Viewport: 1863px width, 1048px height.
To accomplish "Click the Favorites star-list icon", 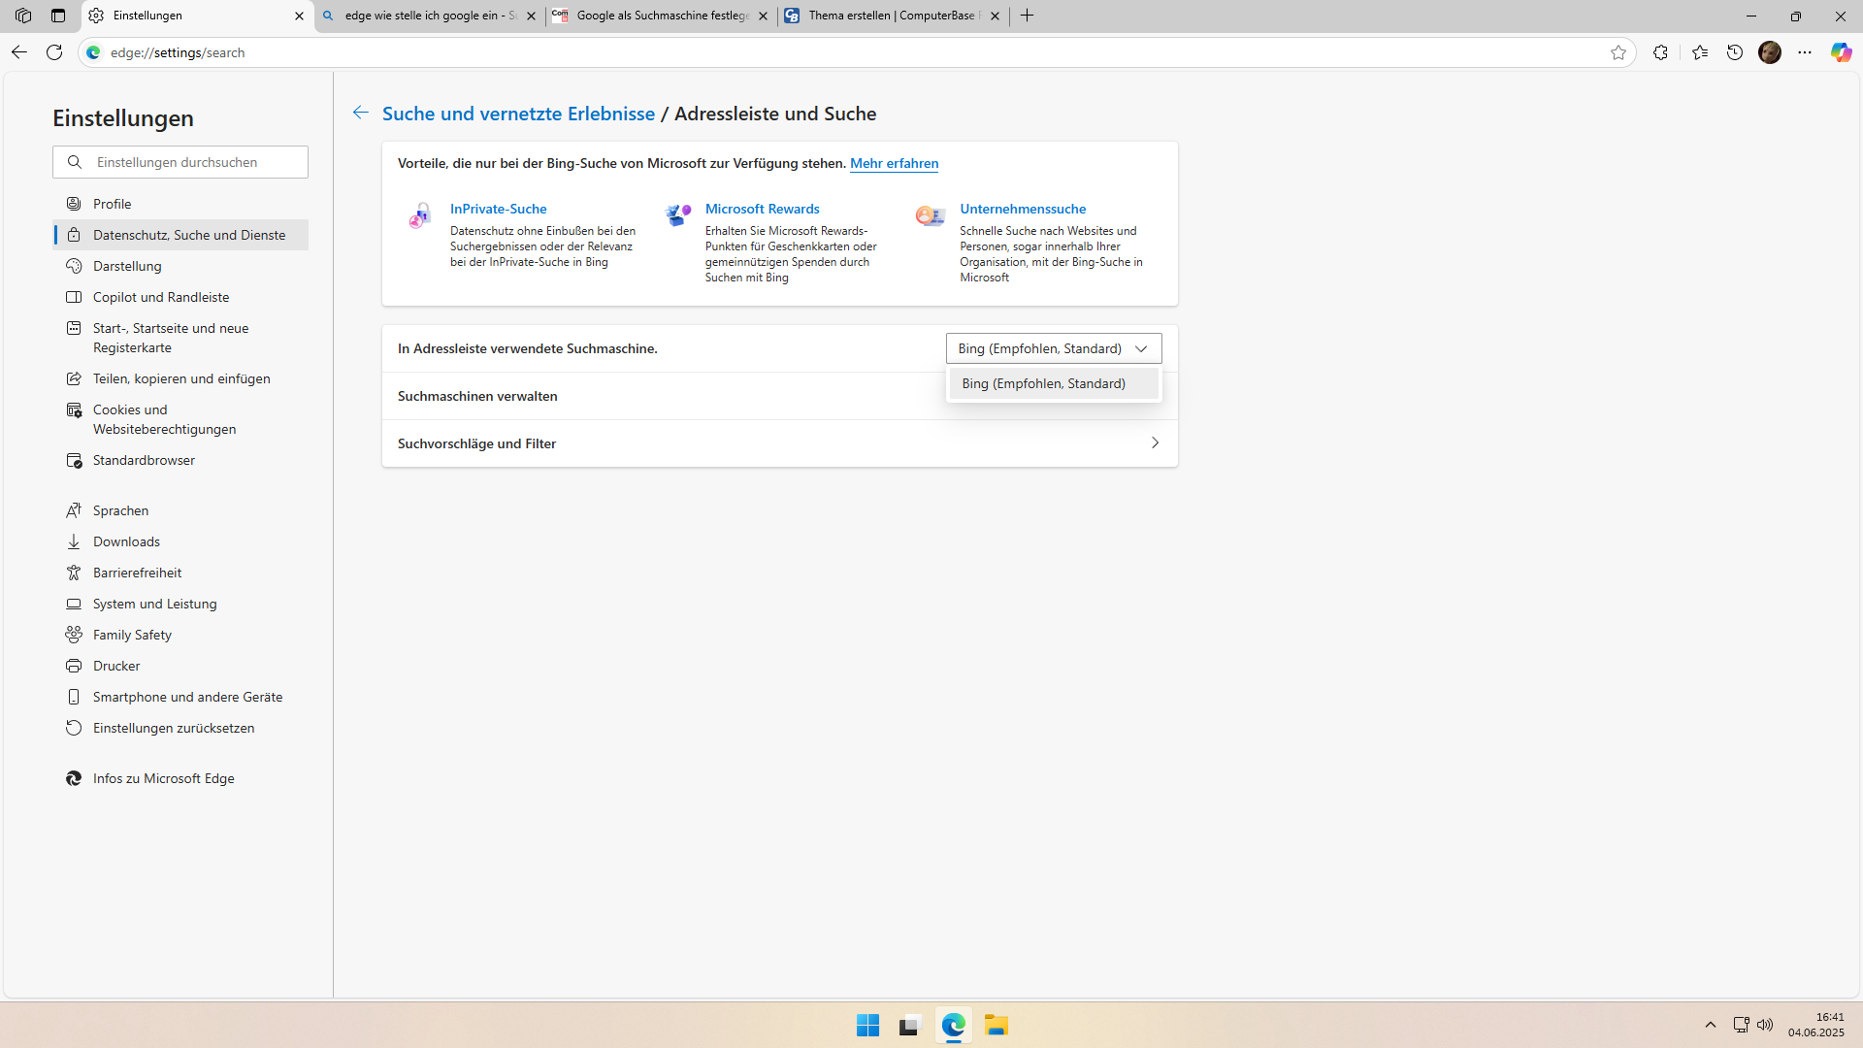I will 1699,52.
